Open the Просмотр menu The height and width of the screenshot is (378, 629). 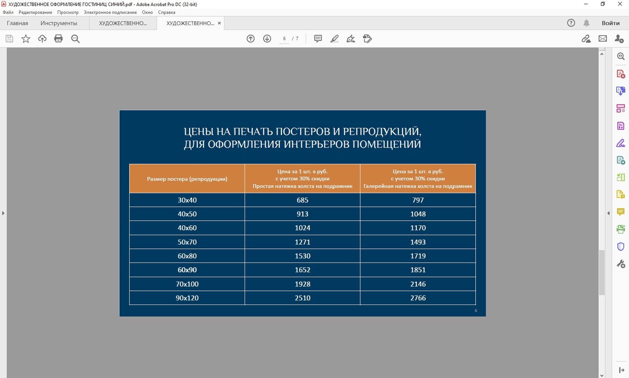pyautogui.click(x=68, y=12)
